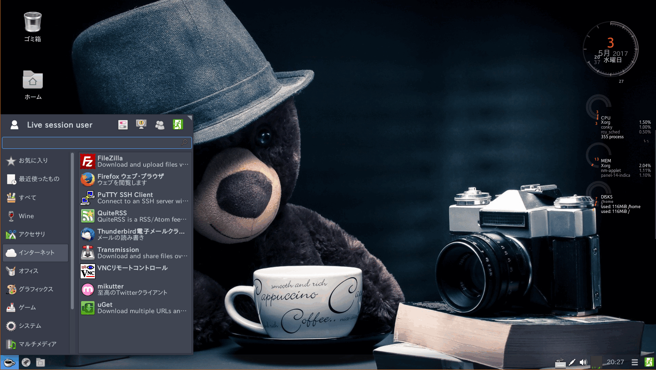Click the keyboard input method tray icon

(x=560, y=363)
